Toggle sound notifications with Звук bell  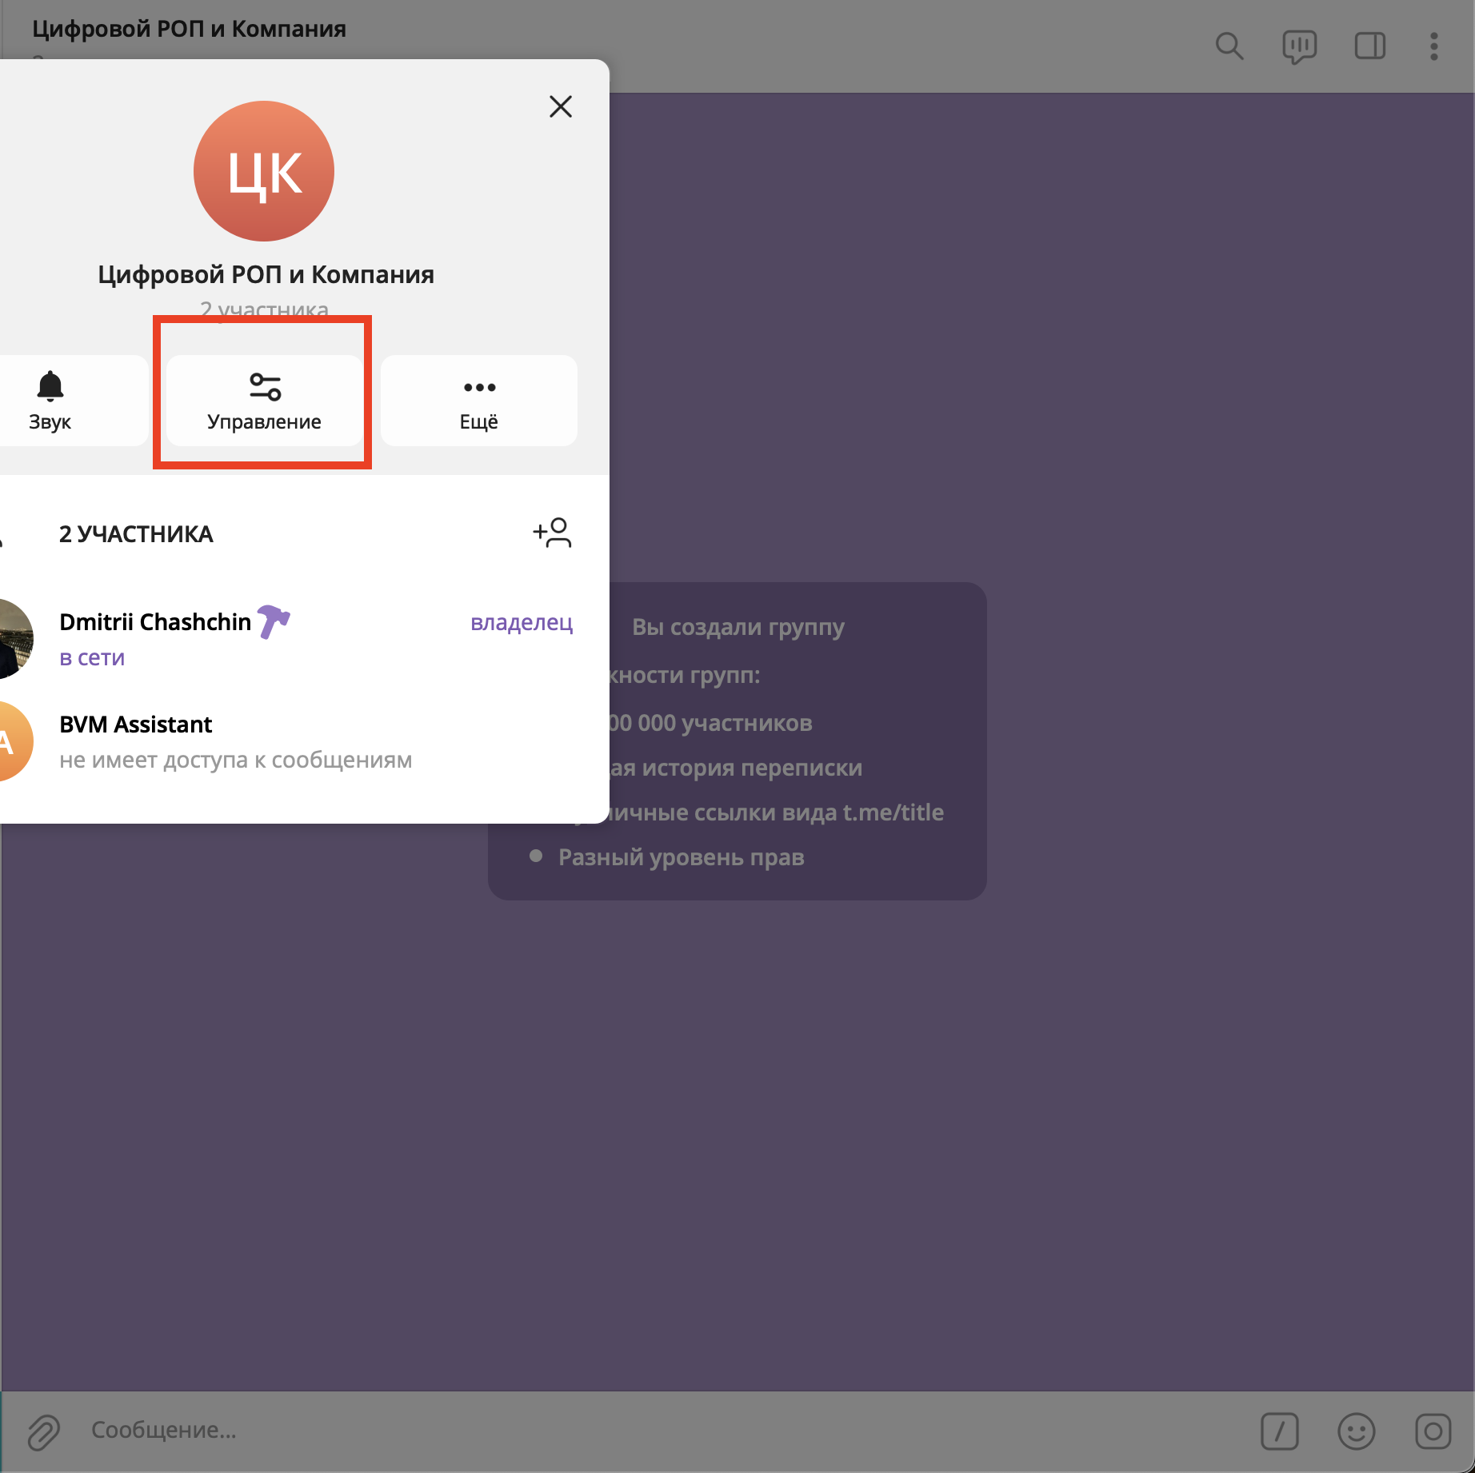51,401
